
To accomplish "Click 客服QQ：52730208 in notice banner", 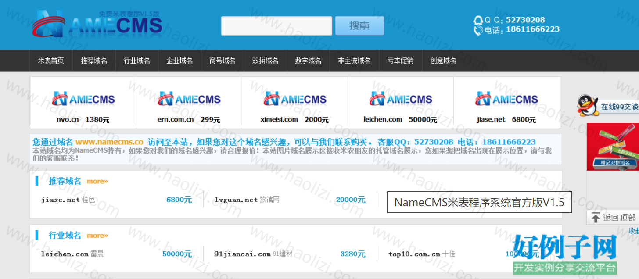I will click(x=416, y=142).
